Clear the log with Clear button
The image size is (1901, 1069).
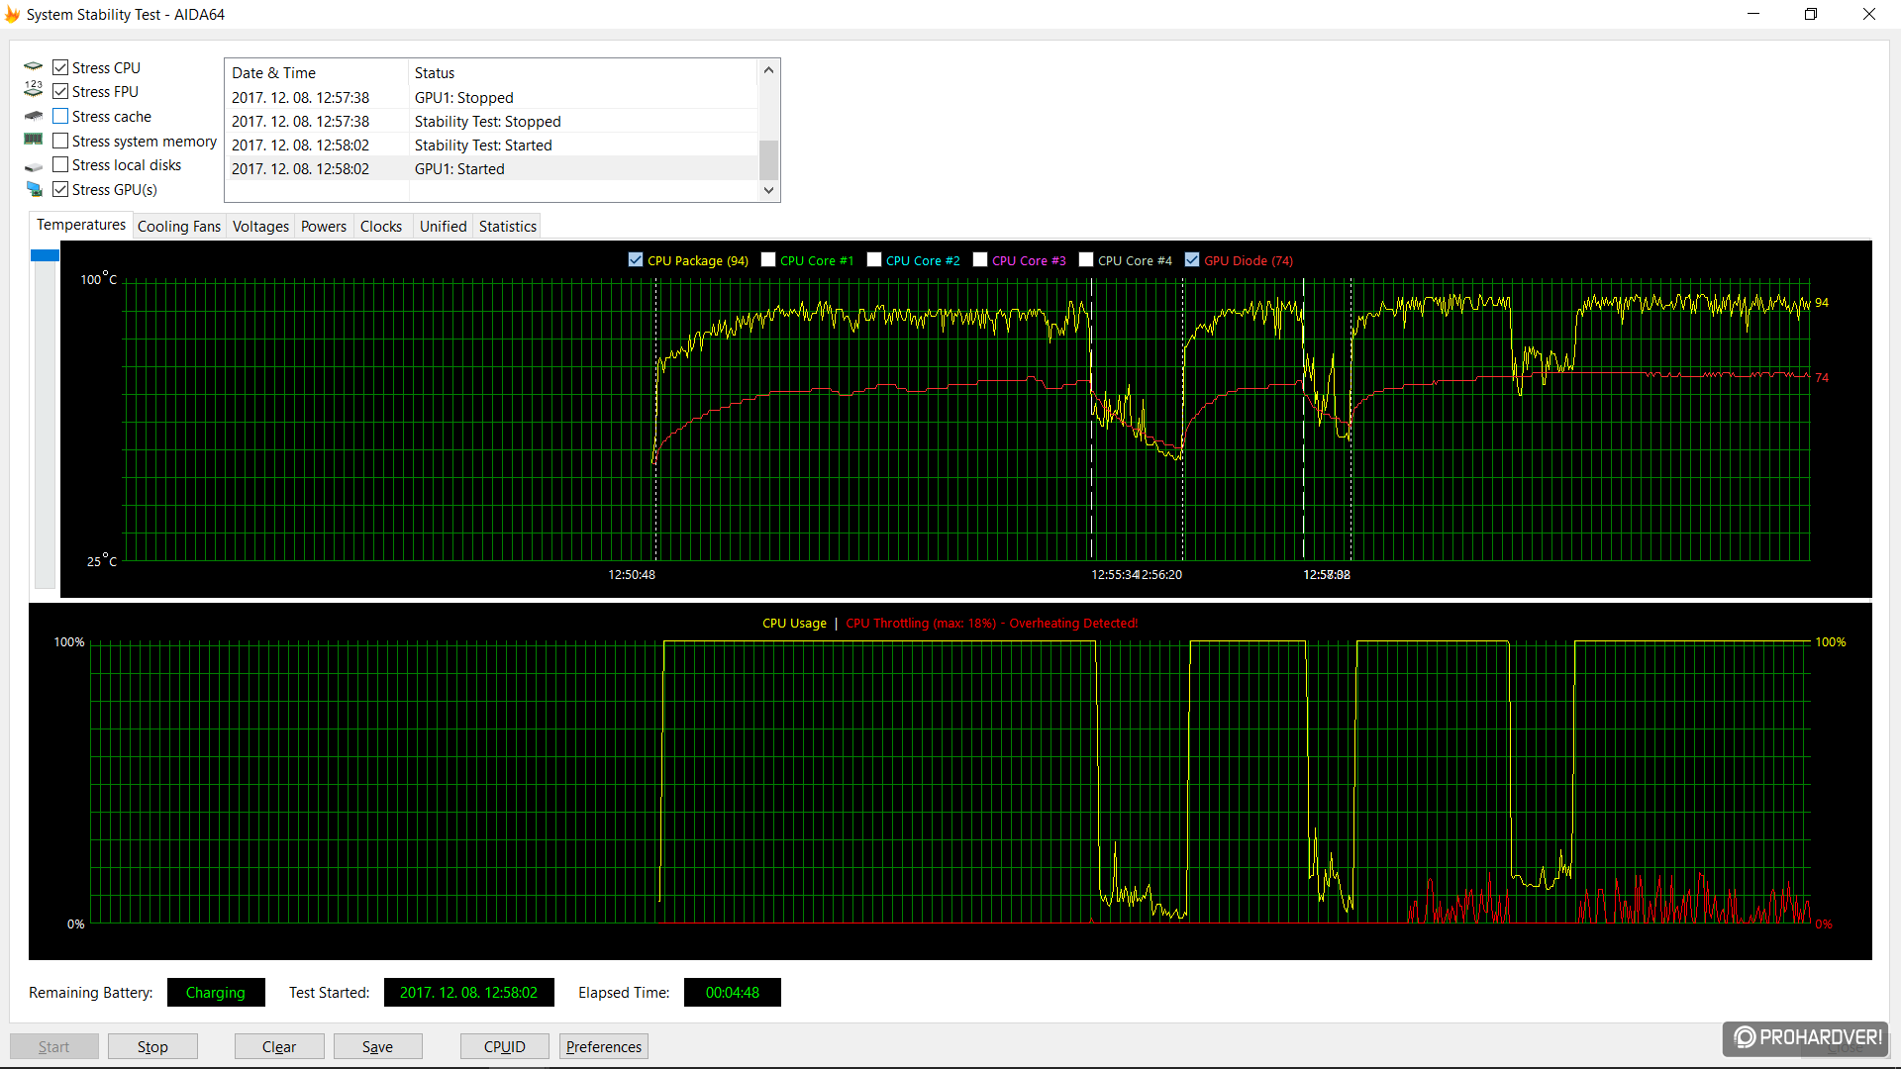(x=279, y=1046)
